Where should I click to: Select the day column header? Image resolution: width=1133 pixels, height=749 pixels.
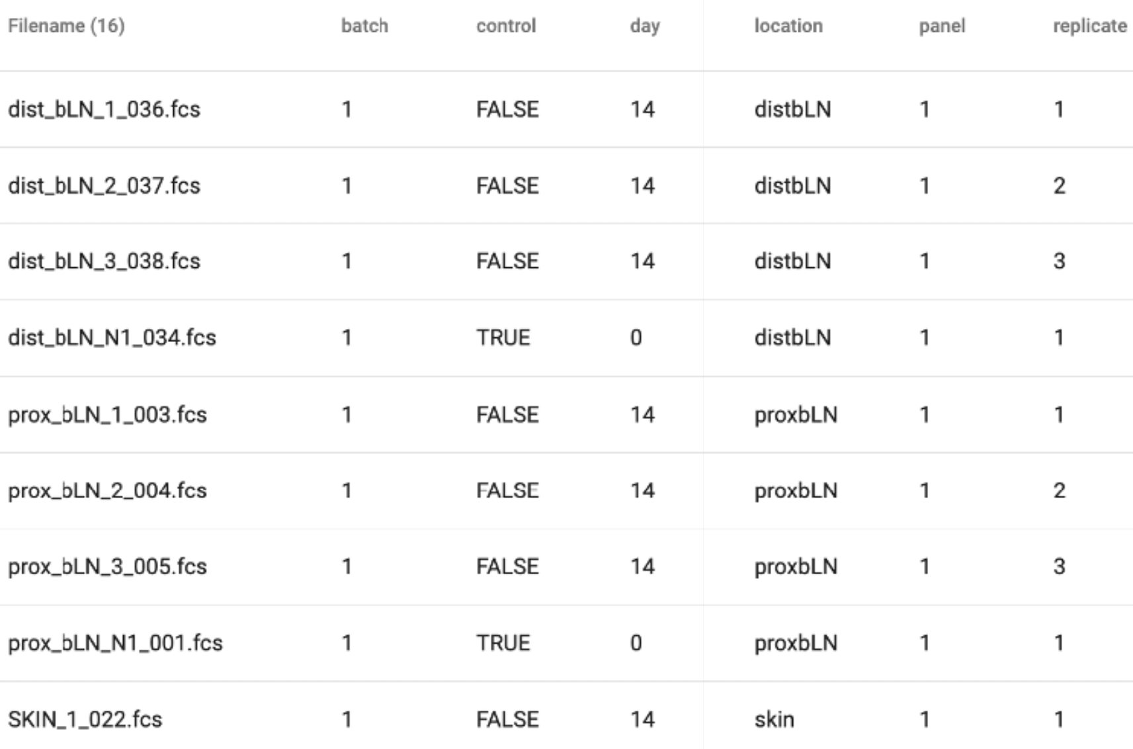(x=645, y=26)
